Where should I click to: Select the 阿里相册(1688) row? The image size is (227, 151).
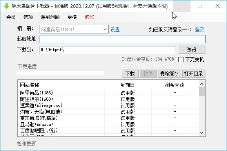pyautogui.click(x=108, y=99)
